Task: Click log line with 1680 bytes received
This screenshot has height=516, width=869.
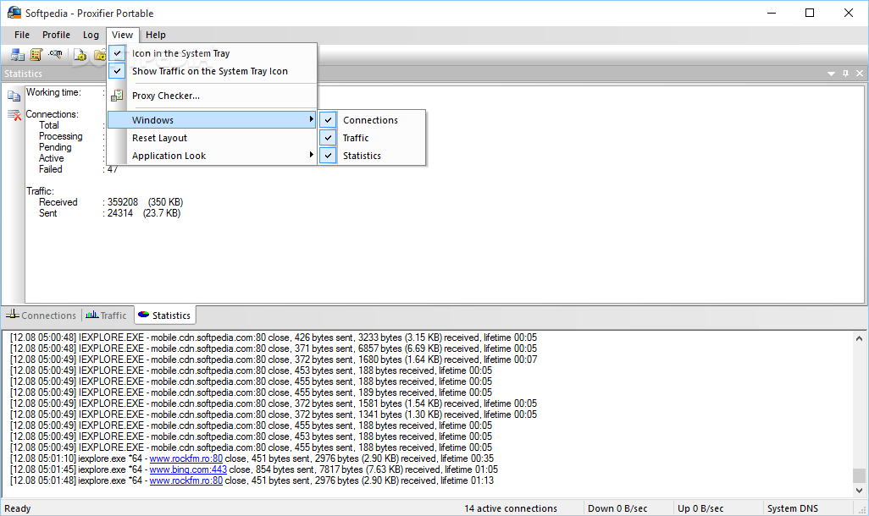Action: point(274,360)
